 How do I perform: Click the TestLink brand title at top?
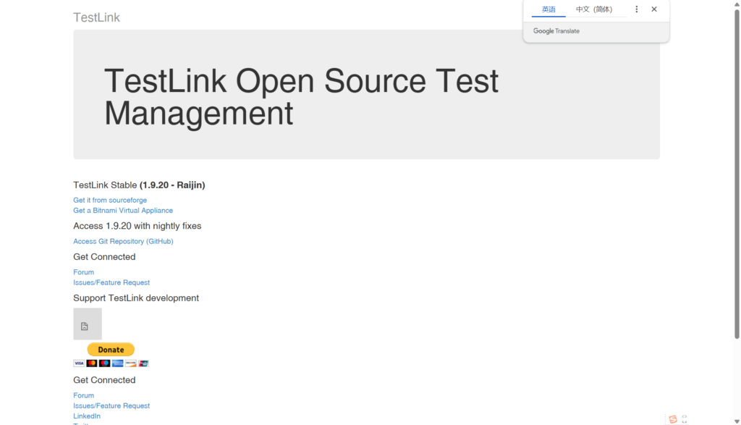[x=96, y=17]
